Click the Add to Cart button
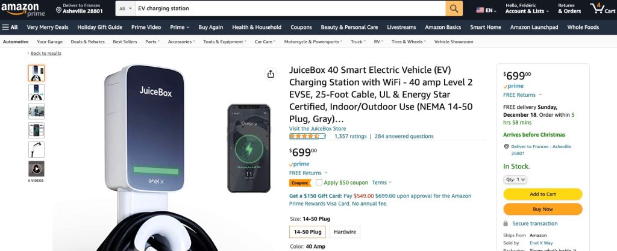Screen dimensions: 617x251 [x=542, y=194]
